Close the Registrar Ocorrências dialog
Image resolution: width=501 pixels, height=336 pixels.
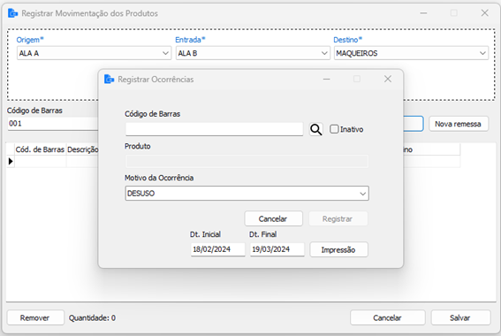pyautogui.click(x=388, y=79)
